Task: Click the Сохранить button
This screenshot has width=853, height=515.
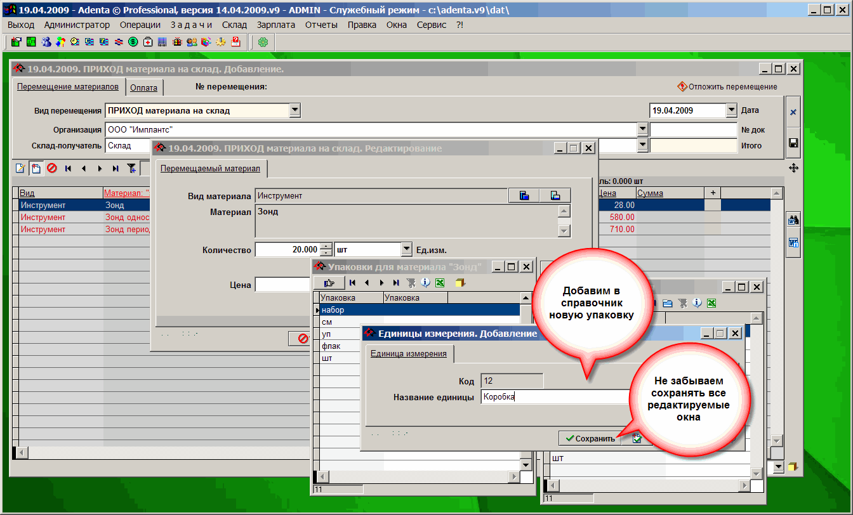Action: 590,438
